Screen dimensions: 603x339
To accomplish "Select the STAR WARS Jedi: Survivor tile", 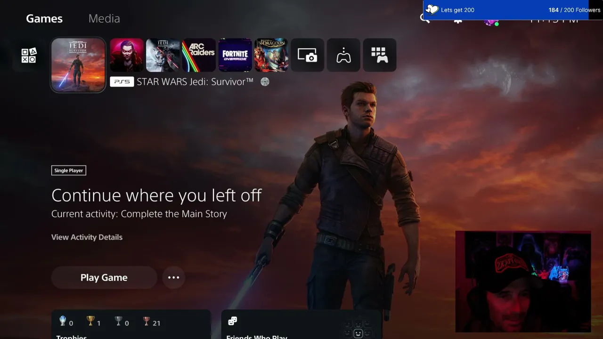I will point(78,65).
